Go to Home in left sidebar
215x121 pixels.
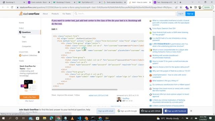[21, 23]
